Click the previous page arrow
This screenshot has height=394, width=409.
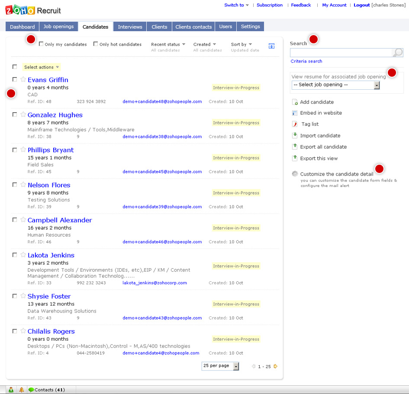254,366
